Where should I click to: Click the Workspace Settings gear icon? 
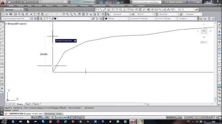tap(32, 19)
